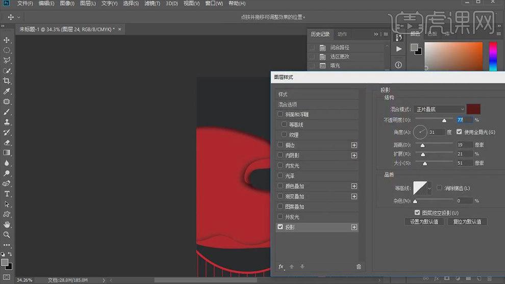Select the Eraser tool
505x284 pixels.
click(7, 142)
